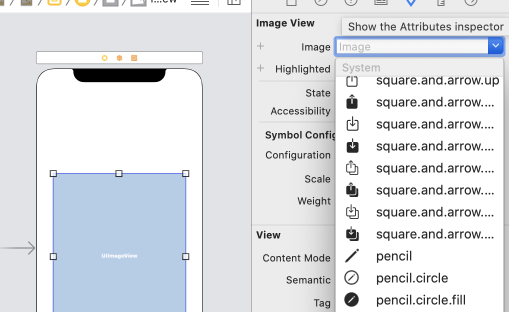This screenshot has height=312, width=509.
Task: Select the square.and.arrow.up list entry
Action: point(437,80)
